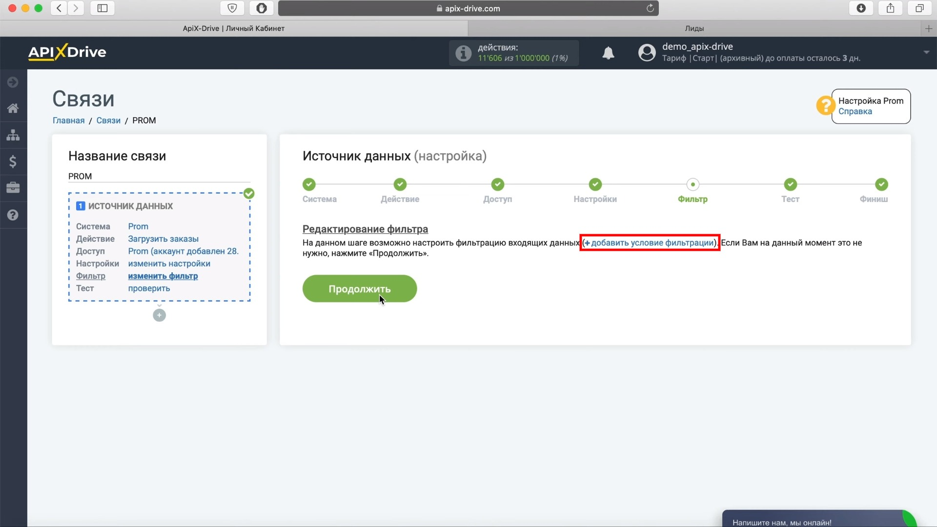
Task: Click the Share icon in Safari
Action: [891, 8]
